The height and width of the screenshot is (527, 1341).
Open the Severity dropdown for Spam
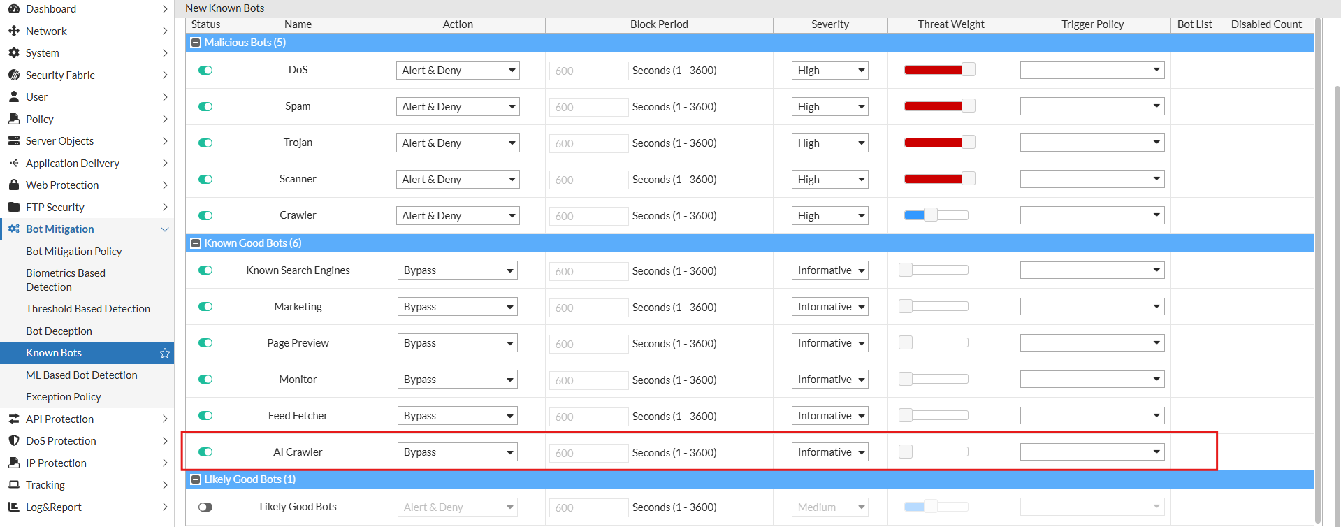[x=830, y=106]
